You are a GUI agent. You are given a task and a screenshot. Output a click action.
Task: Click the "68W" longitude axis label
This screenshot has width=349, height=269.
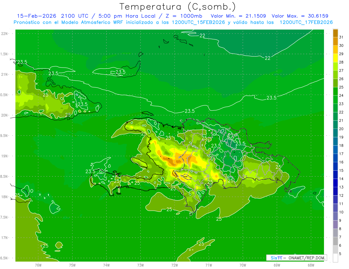(x=311, y=265)
